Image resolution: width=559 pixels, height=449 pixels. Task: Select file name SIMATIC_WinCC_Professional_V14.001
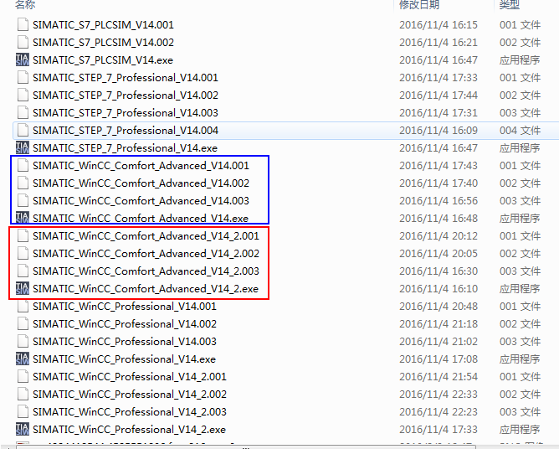(125, 307)
